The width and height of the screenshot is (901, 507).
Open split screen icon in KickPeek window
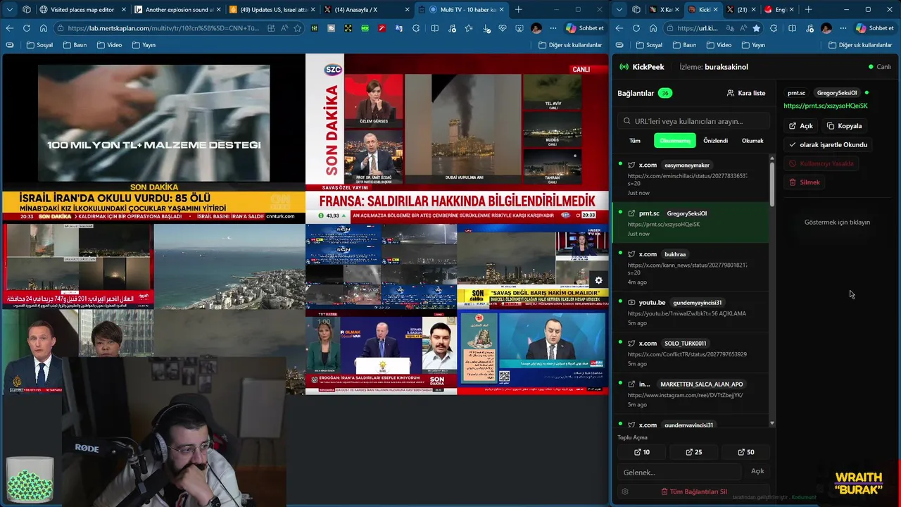(792, 28)
